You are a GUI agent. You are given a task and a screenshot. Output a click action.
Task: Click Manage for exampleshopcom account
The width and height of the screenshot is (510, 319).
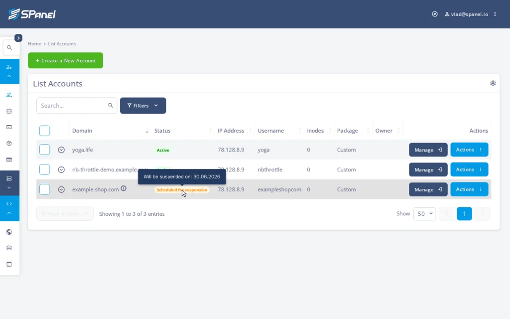click(x=428, y=189)
